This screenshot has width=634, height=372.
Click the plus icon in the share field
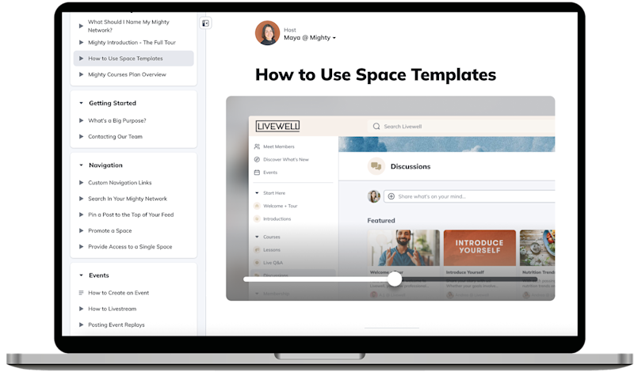pos(391,197)
